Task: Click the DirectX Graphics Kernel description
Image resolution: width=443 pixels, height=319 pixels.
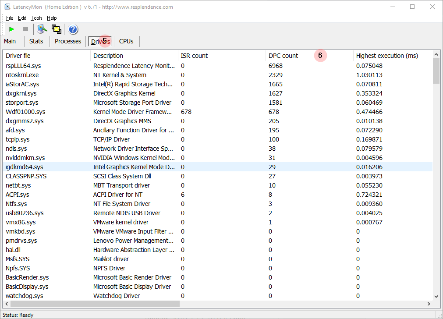Action: (124, 93)
